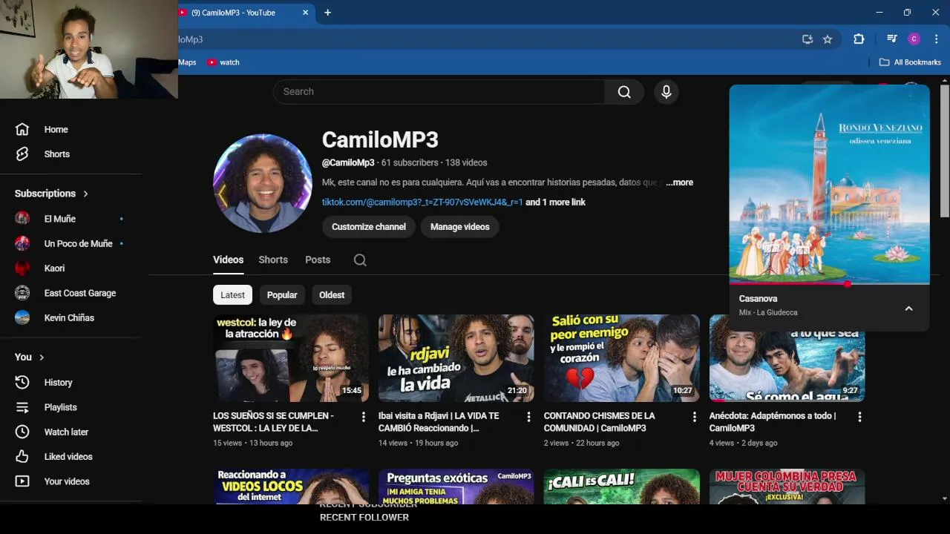Seek on the Casanova progress bar
950x534 pixels.
pyautogui.click(x=829, y=283)
